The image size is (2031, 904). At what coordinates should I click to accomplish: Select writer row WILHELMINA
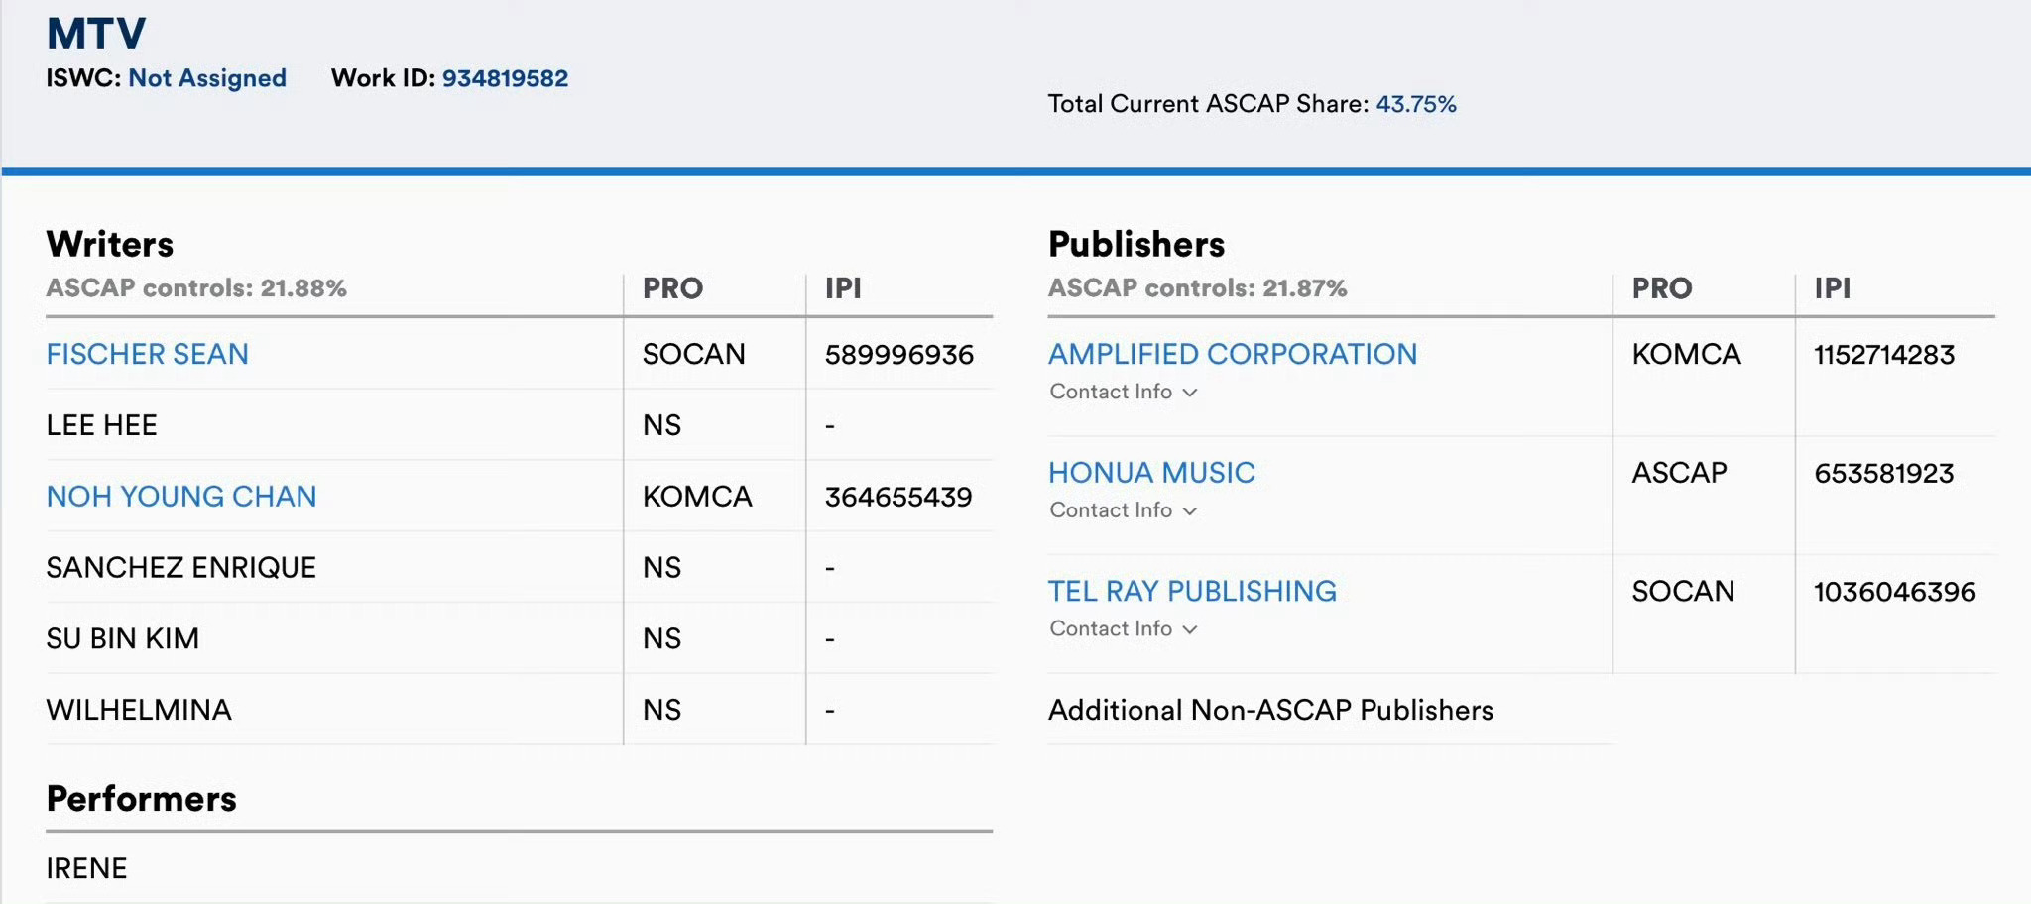point(520,710)
